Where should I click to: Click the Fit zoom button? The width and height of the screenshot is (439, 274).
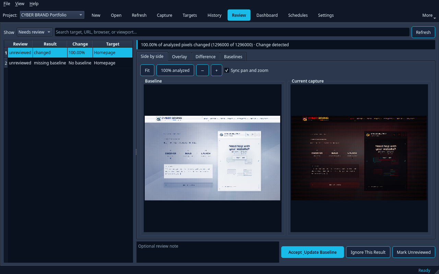tap(147, 70)
